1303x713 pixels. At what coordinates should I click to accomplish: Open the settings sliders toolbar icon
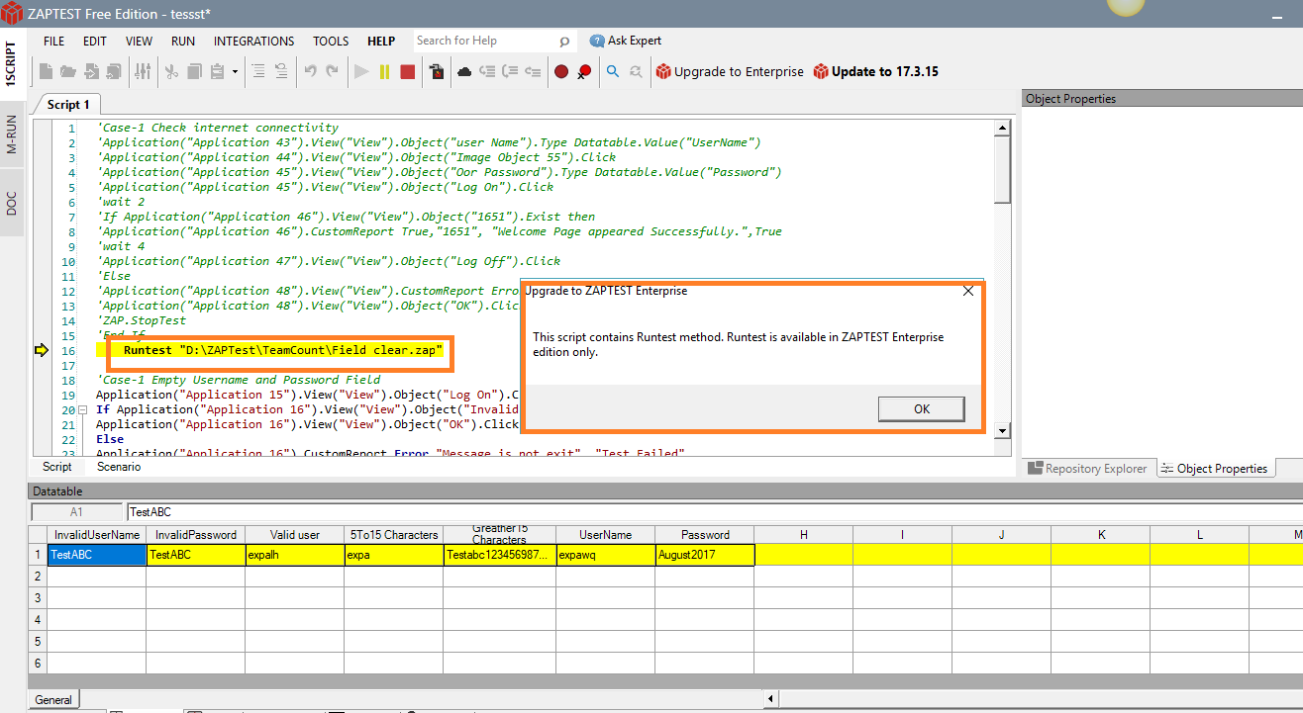click(143, 71)
